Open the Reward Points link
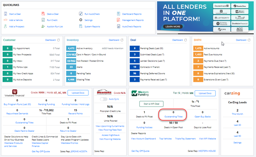Image resolution: width=256 pixels, height=157 pixels. (x=75, y=114)
